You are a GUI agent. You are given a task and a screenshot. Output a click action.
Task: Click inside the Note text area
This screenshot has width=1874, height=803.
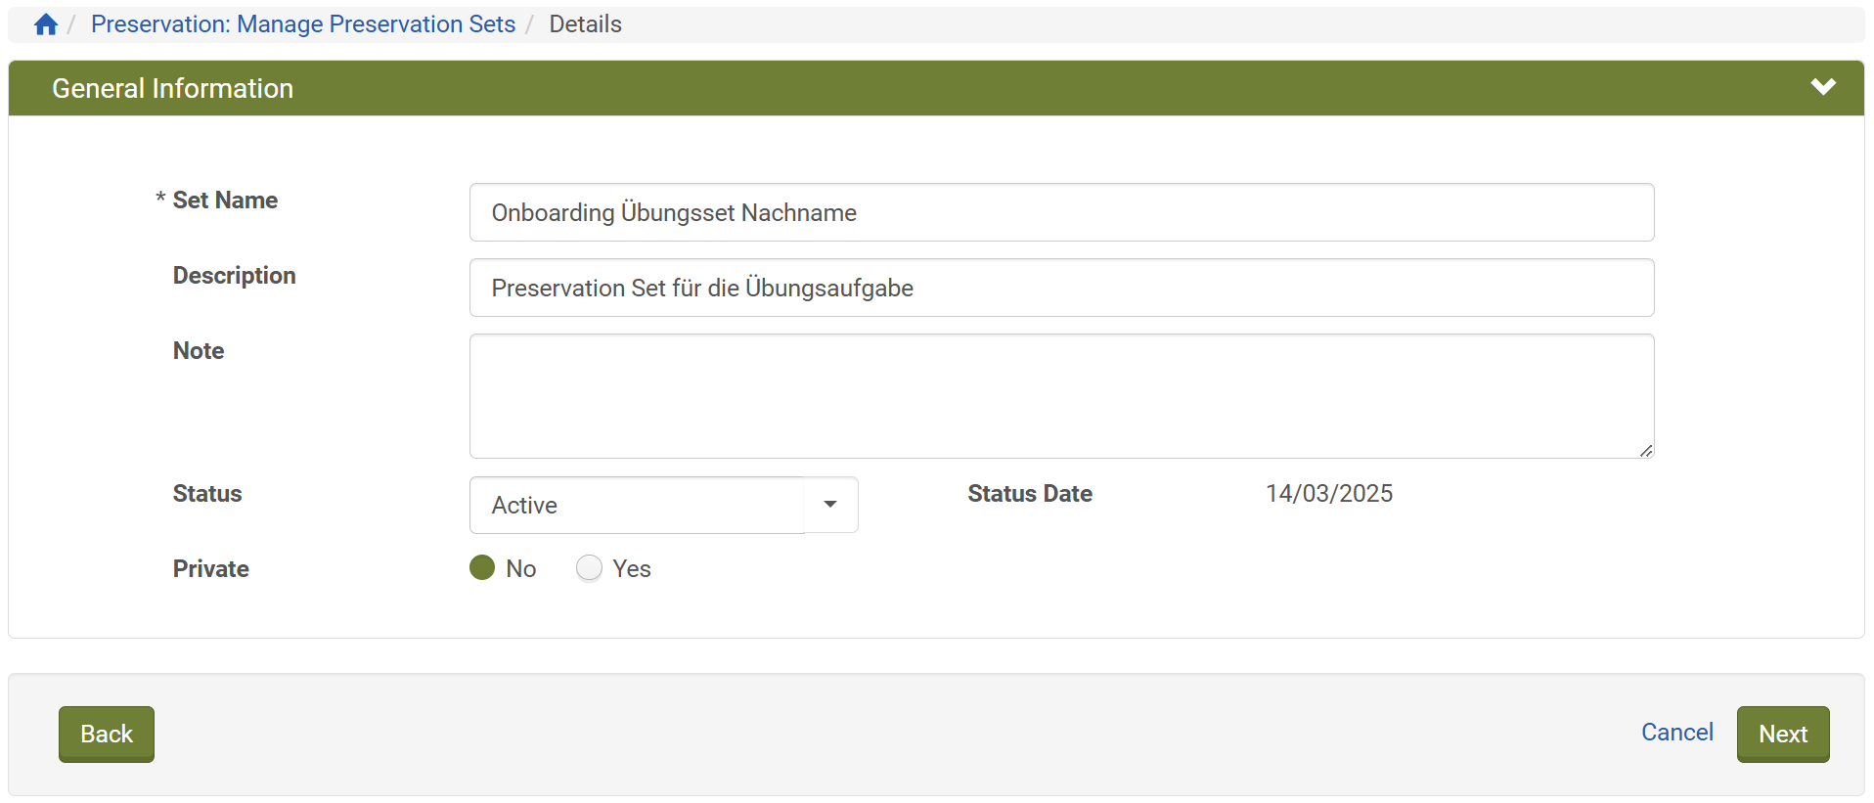pos(1061,396)
